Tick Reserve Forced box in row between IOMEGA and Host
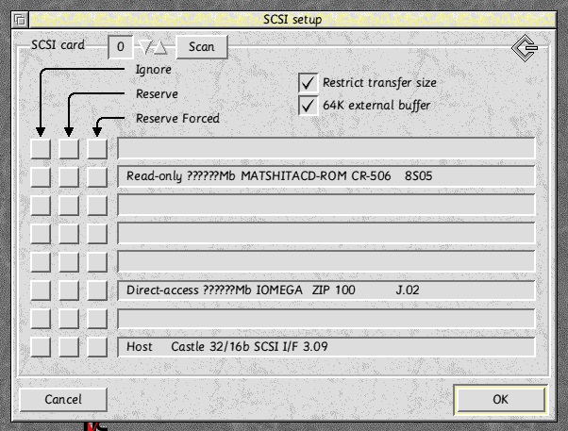The image size is (568, 431). (97, 319)
